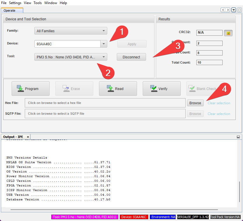Image resolution: width=243 pixels, height=221 pixels.
Task: Click the Output vertical scrollbar
Action: pos(240,191)
